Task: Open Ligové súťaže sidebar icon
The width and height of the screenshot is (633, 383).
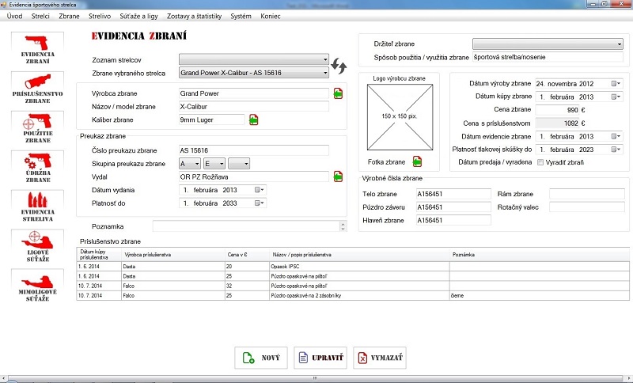Action: point(36,247)
